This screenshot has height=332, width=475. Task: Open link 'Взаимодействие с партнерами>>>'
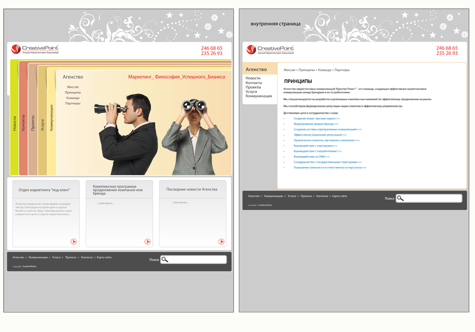pyautogui.click(x=315, y=146)
